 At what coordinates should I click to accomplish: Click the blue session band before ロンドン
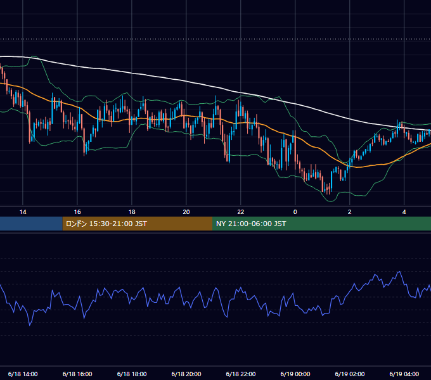[x=31, y=224]
